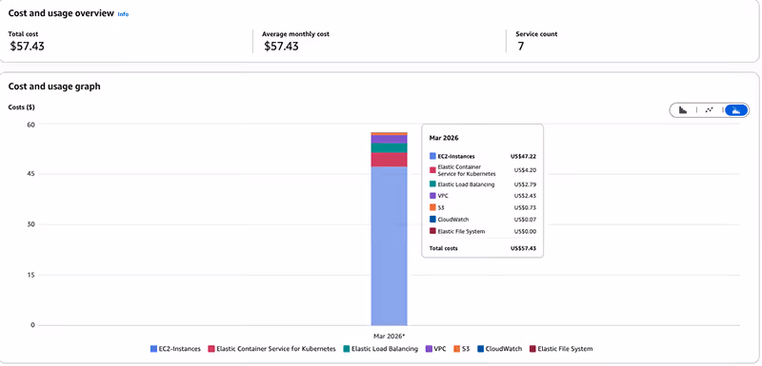
Task: Click the US$57.43 total costs value in tooltip
Action: [523, 248]
